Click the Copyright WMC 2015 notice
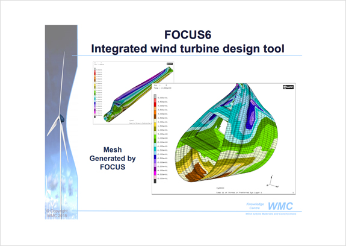This screenshot has width=346, height=246. coord(57,213)
